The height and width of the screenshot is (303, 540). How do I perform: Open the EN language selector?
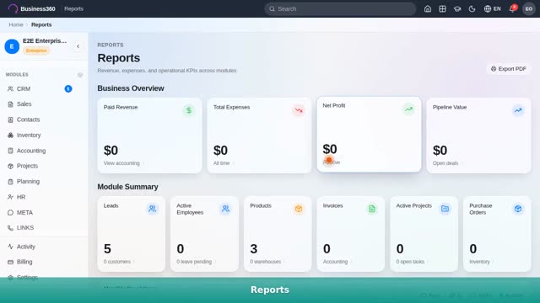493,9
